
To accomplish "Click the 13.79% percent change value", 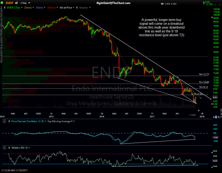I will [209, 4].
